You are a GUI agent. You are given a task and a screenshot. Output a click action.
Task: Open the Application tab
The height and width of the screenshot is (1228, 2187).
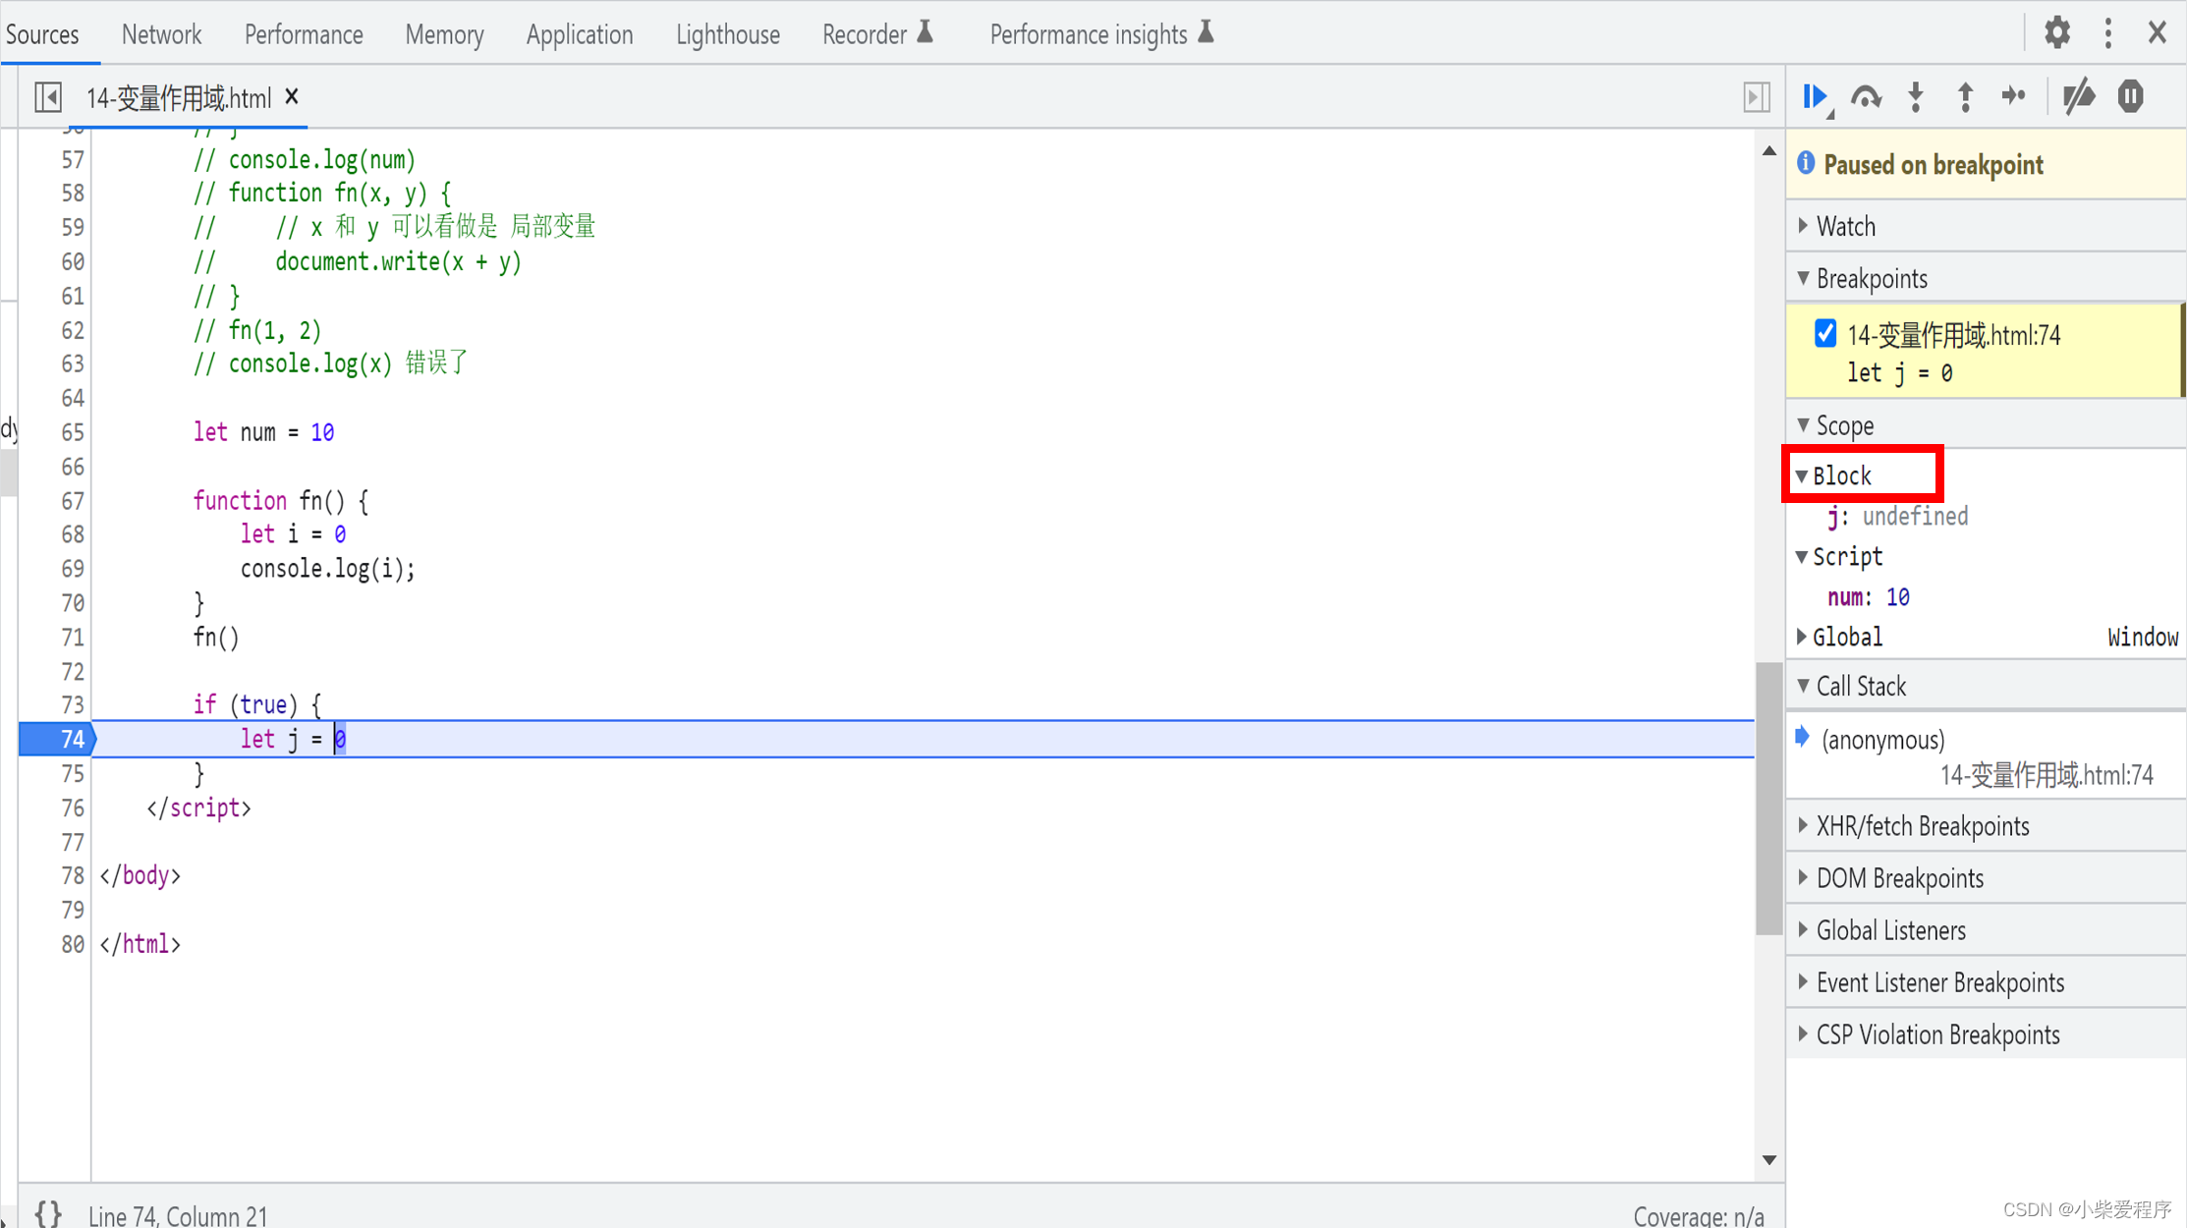[x=580, y=34]
